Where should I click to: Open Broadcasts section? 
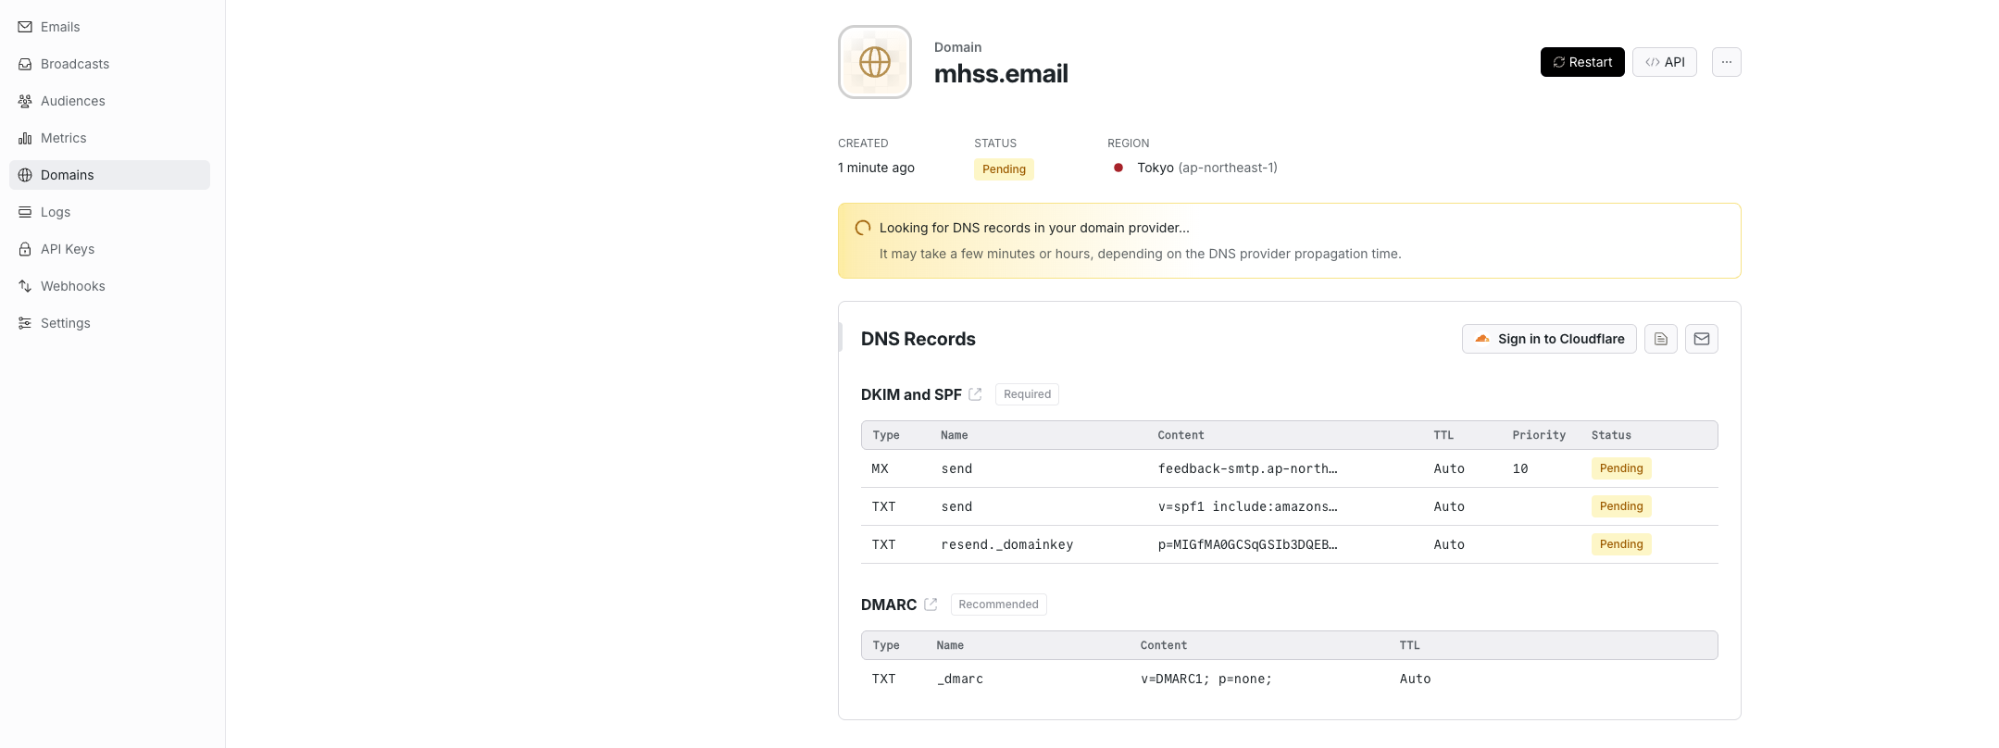(75, 64)
